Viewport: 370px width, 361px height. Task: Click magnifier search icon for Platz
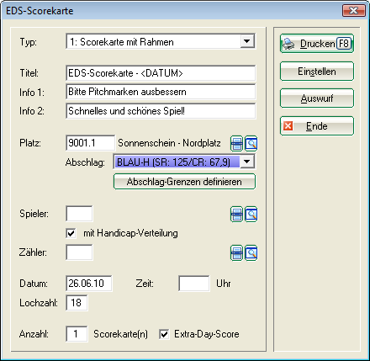(x=251, y=144)
